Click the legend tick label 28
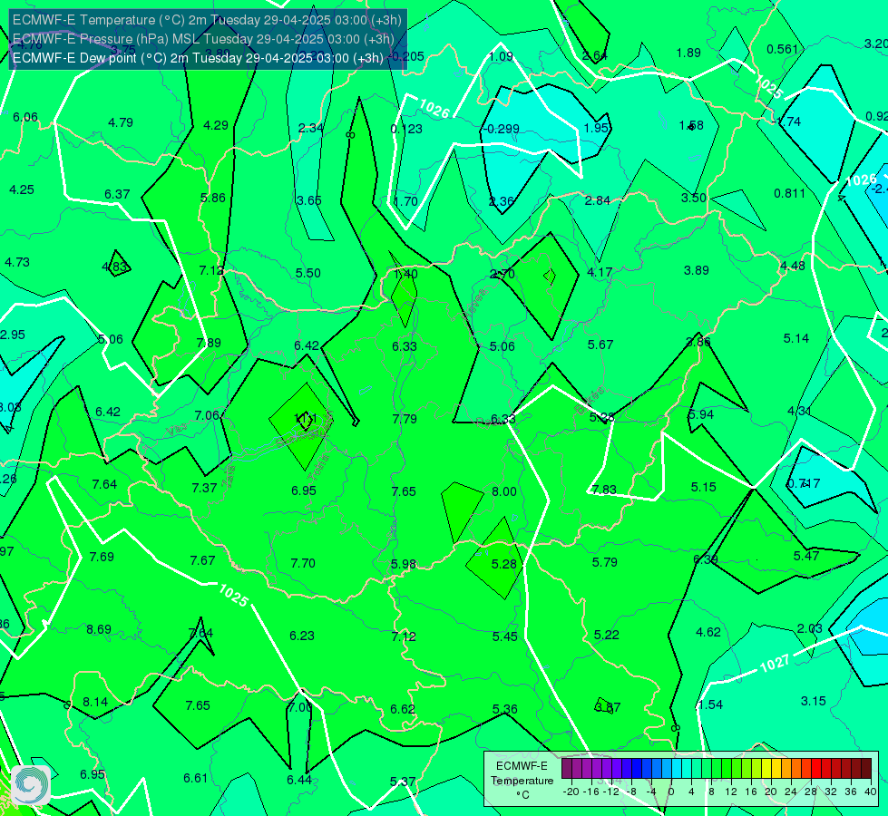Image resolution: width=888 pixels, height=816 pixels. click(x=810, y=792)
